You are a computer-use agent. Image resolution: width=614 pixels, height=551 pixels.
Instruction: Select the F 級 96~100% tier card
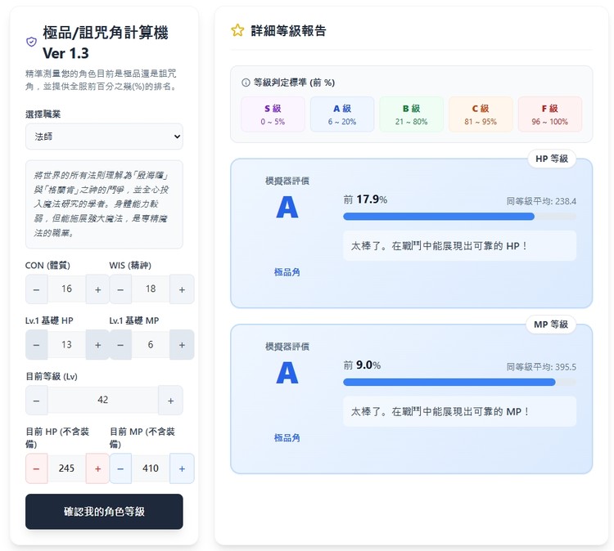click(x=550, y=114)
